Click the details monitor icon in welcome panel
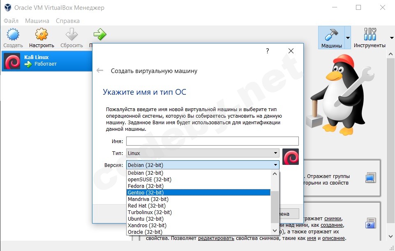 (371, 178)
